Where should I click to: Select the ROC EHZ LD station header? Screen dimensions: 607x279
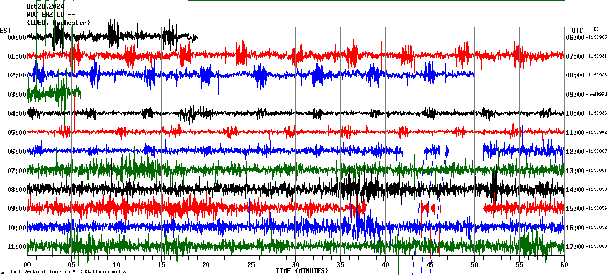[x=51, y=15]
